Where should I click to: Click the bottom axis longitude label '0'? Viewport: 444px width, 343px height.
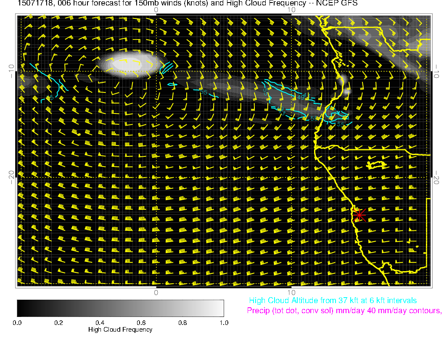coord(156,293)
